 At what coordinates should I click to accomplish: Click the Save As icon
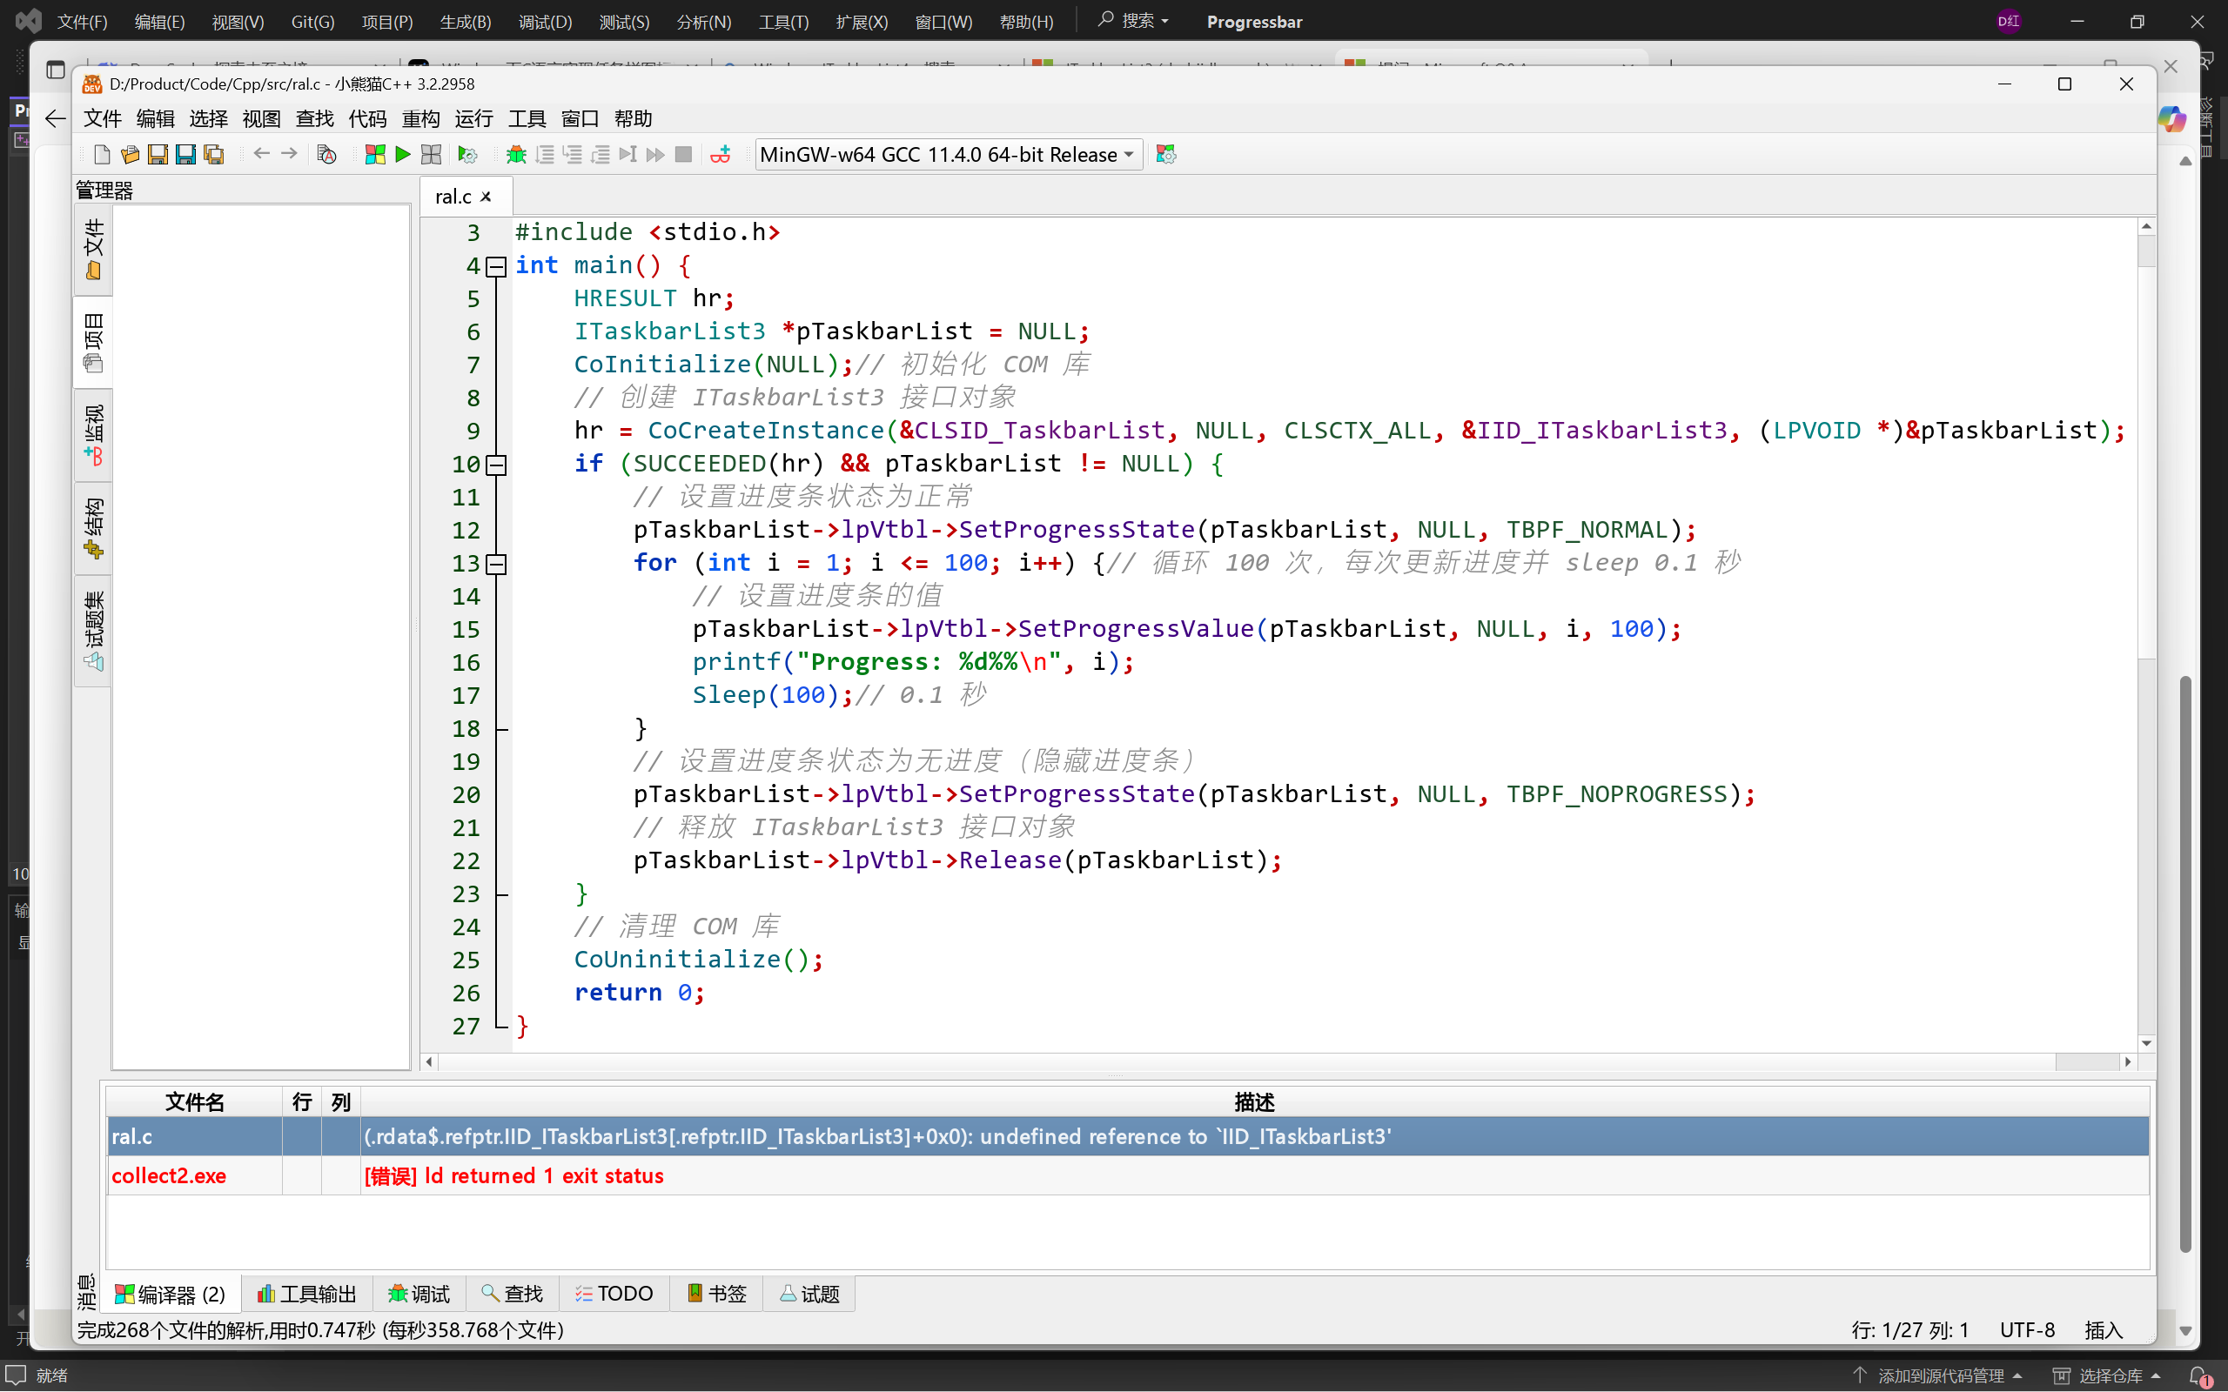[x=186, y=155]
